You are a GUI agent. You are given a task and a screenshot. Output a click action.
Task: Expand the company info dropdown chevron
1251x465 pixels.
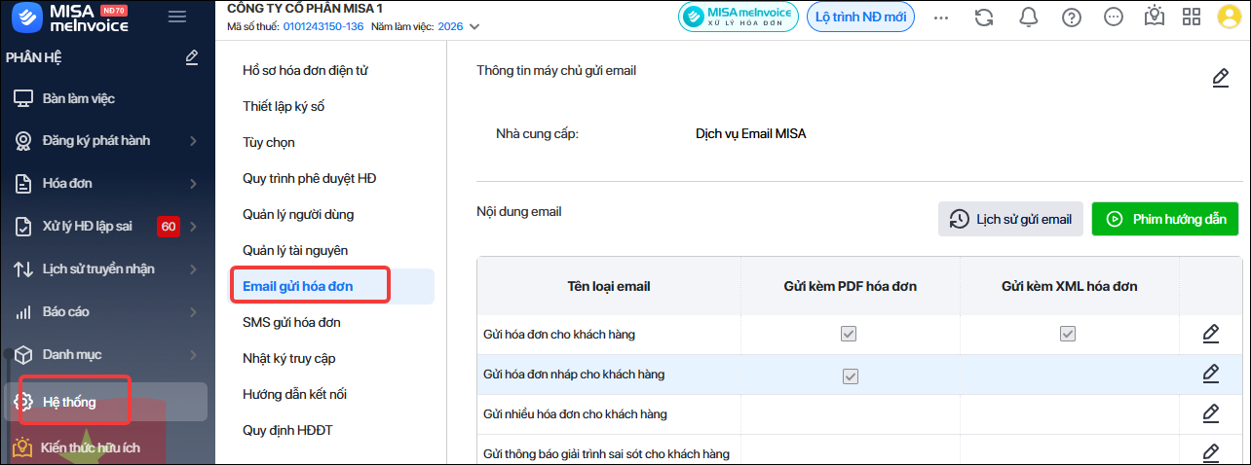(x=474, y=27)
